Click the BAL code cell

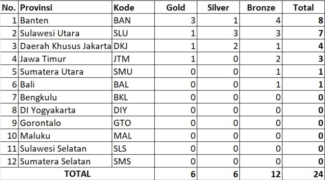[x=133, y=84]
